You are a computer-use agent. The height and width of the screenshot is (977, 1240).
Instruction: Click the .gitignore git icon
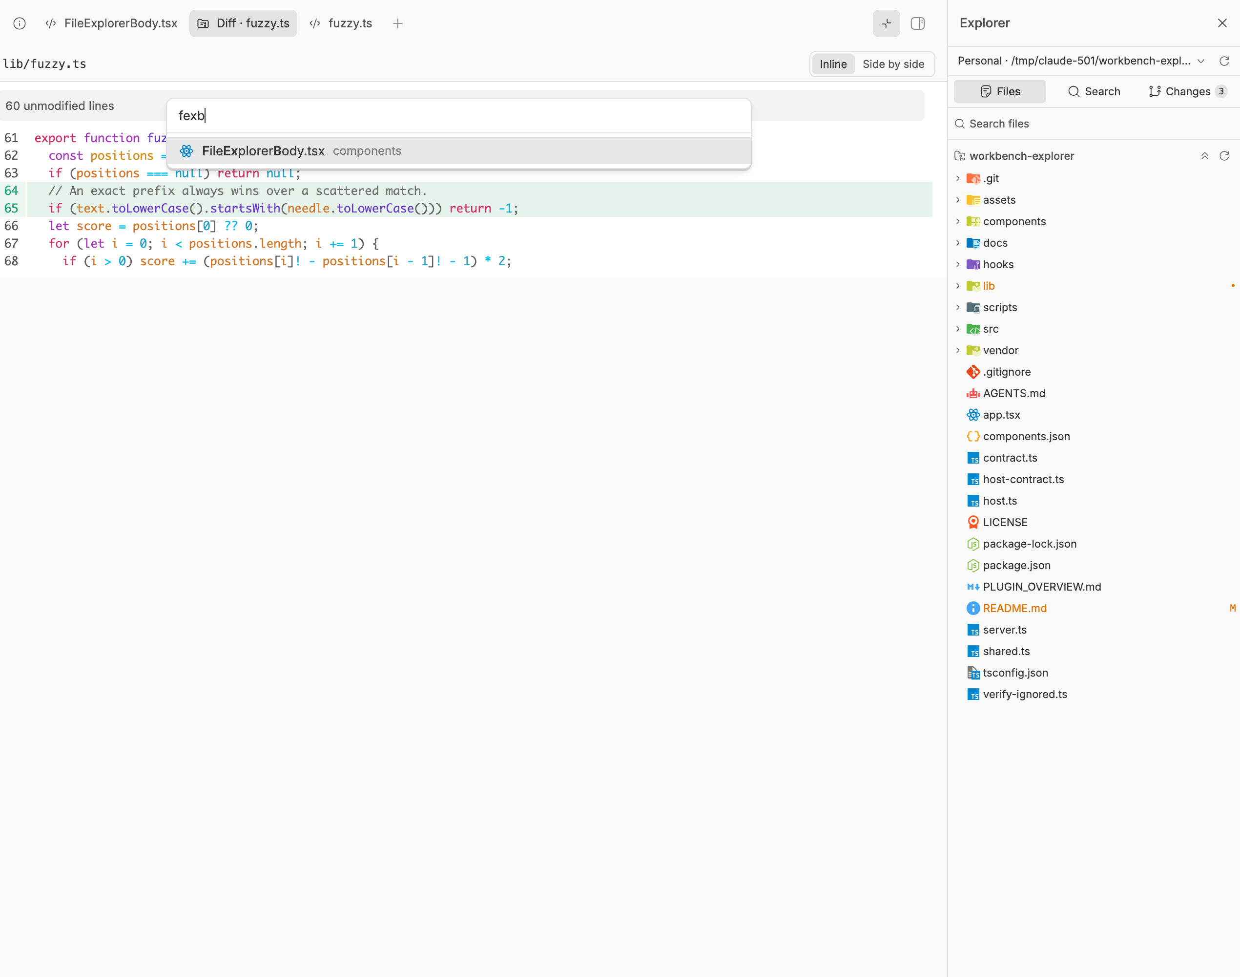(973, 372)
